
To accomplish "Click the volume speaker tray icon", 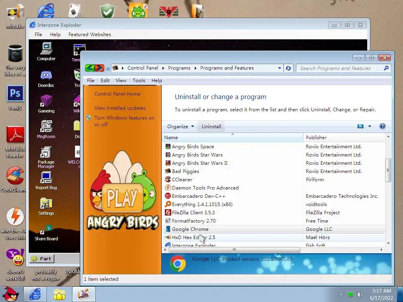I will pos(360,294).
